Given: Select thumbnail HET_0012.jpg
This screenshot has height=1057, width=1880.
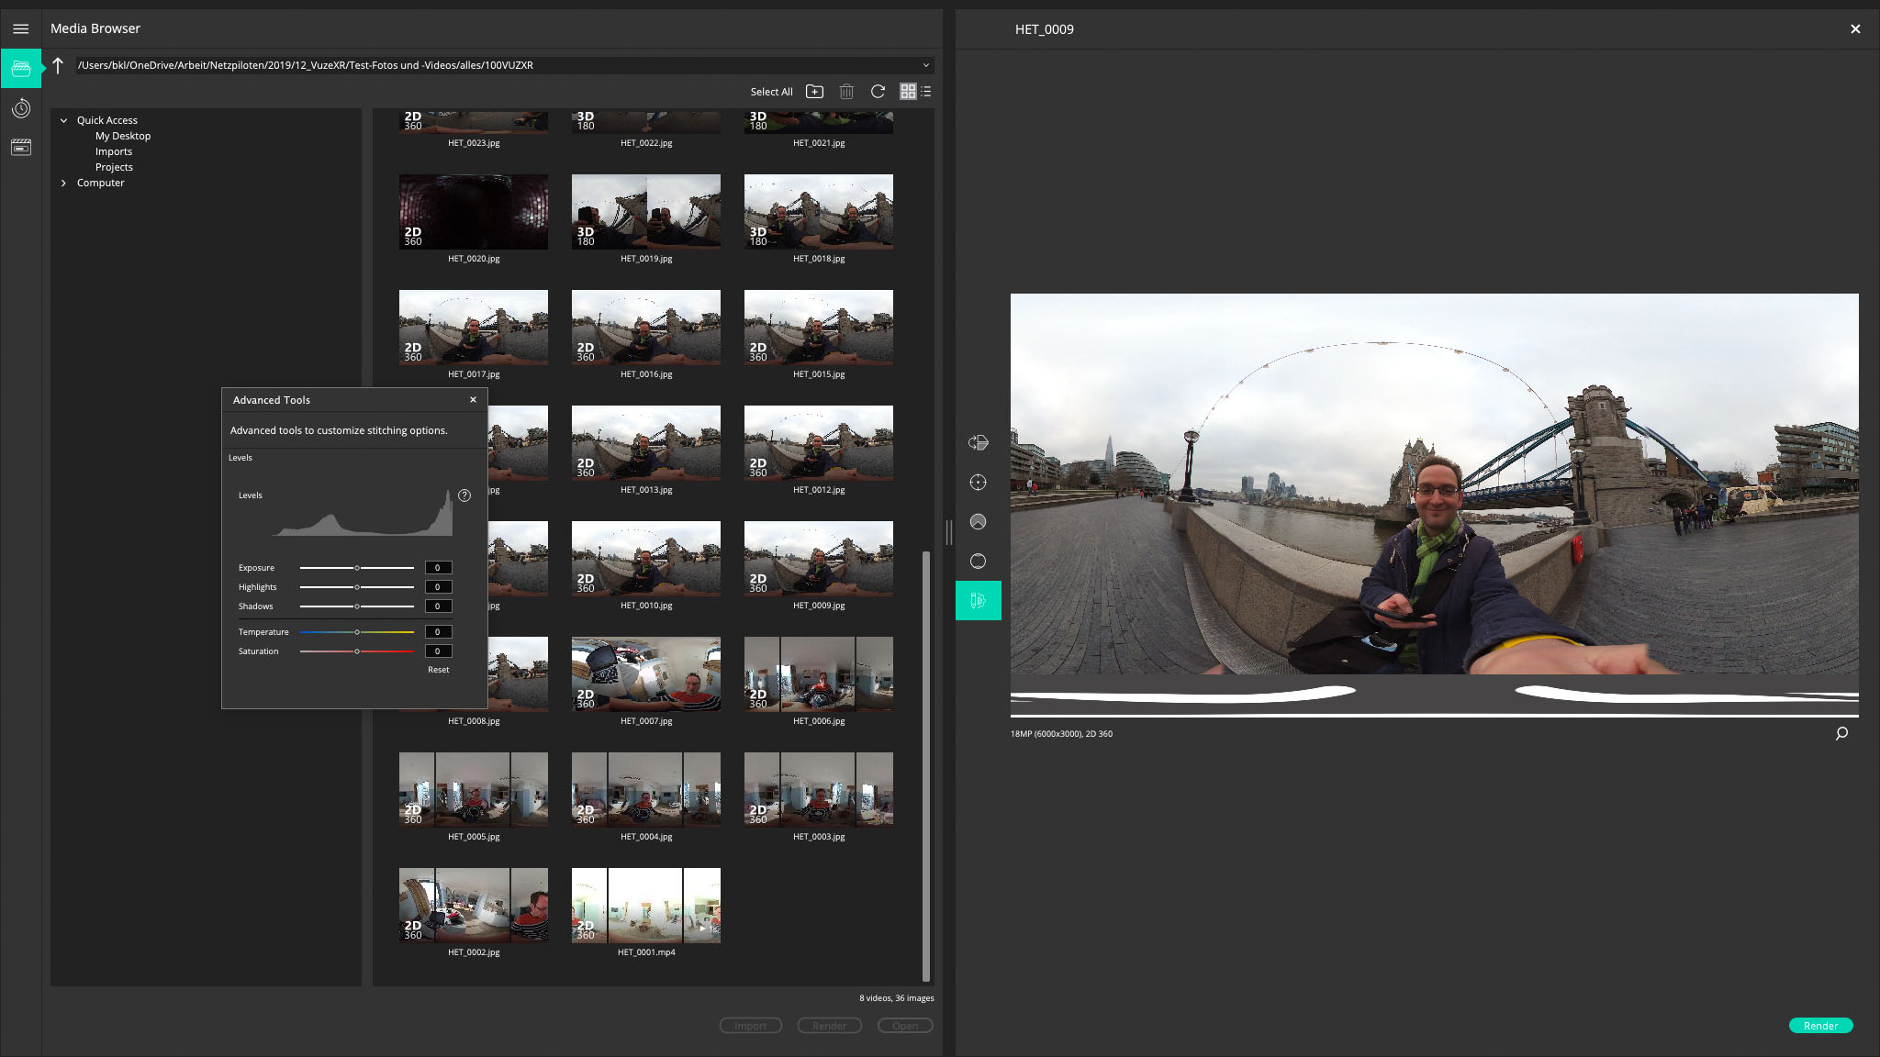Looking at the screenshot, I should 819,443.
